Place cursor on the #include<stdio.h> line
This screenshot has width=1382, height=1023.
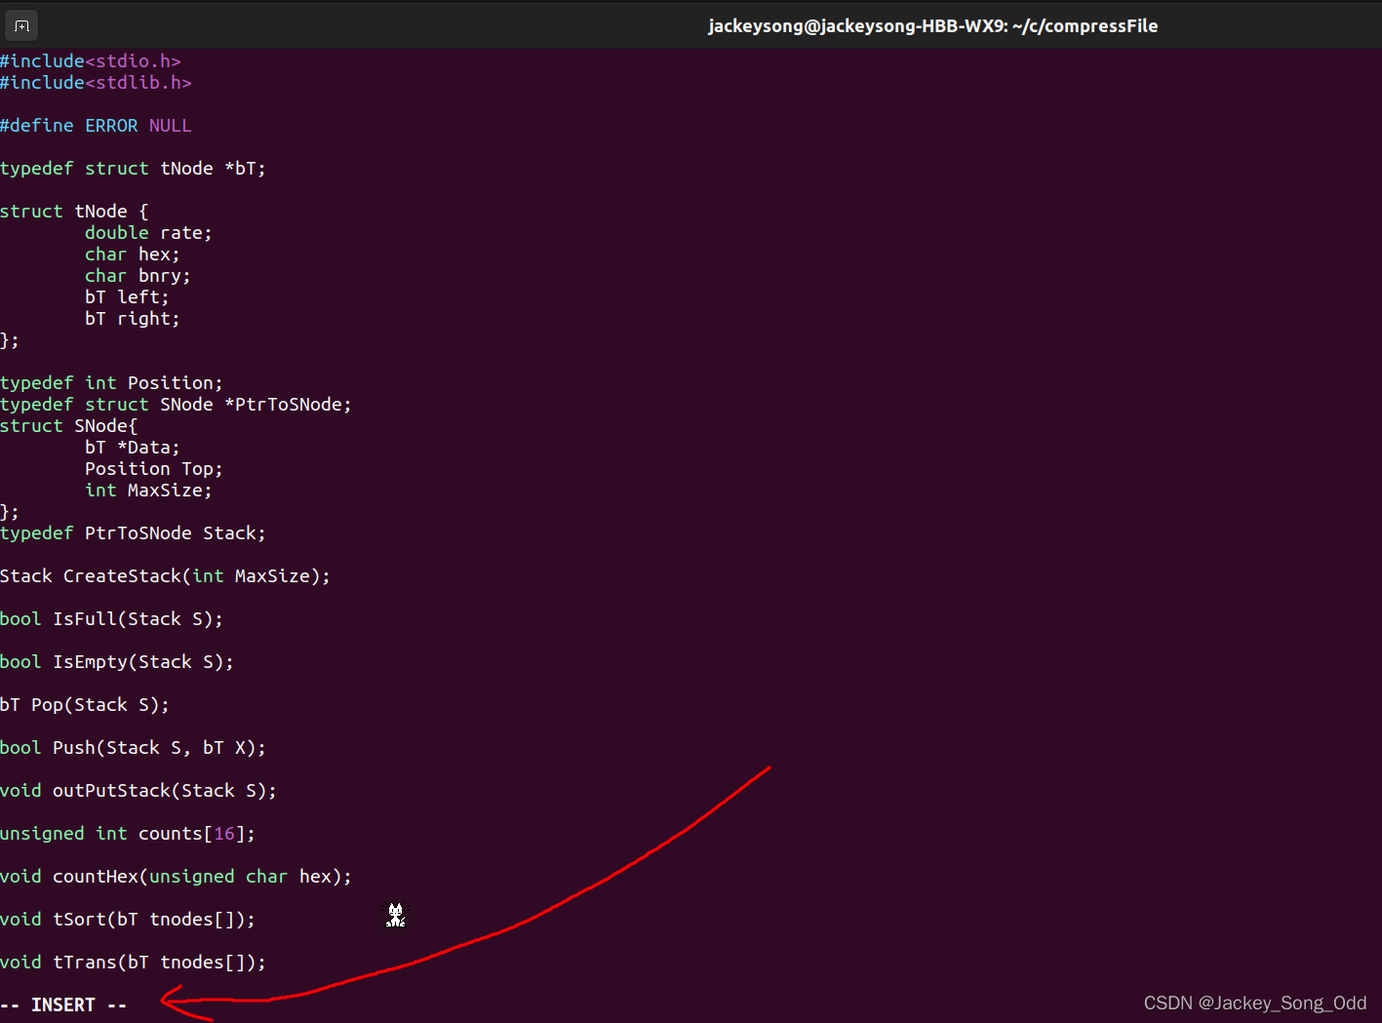[x=90, y=60]
